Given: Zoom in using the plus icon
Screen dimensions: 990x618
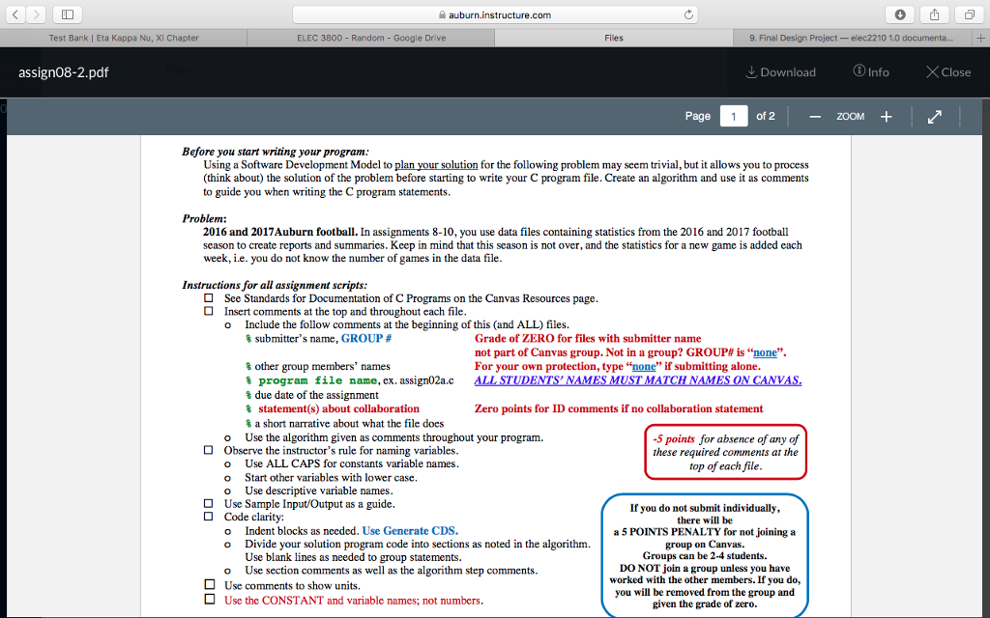Looking at the screenshot, I should tap(886, 117).
